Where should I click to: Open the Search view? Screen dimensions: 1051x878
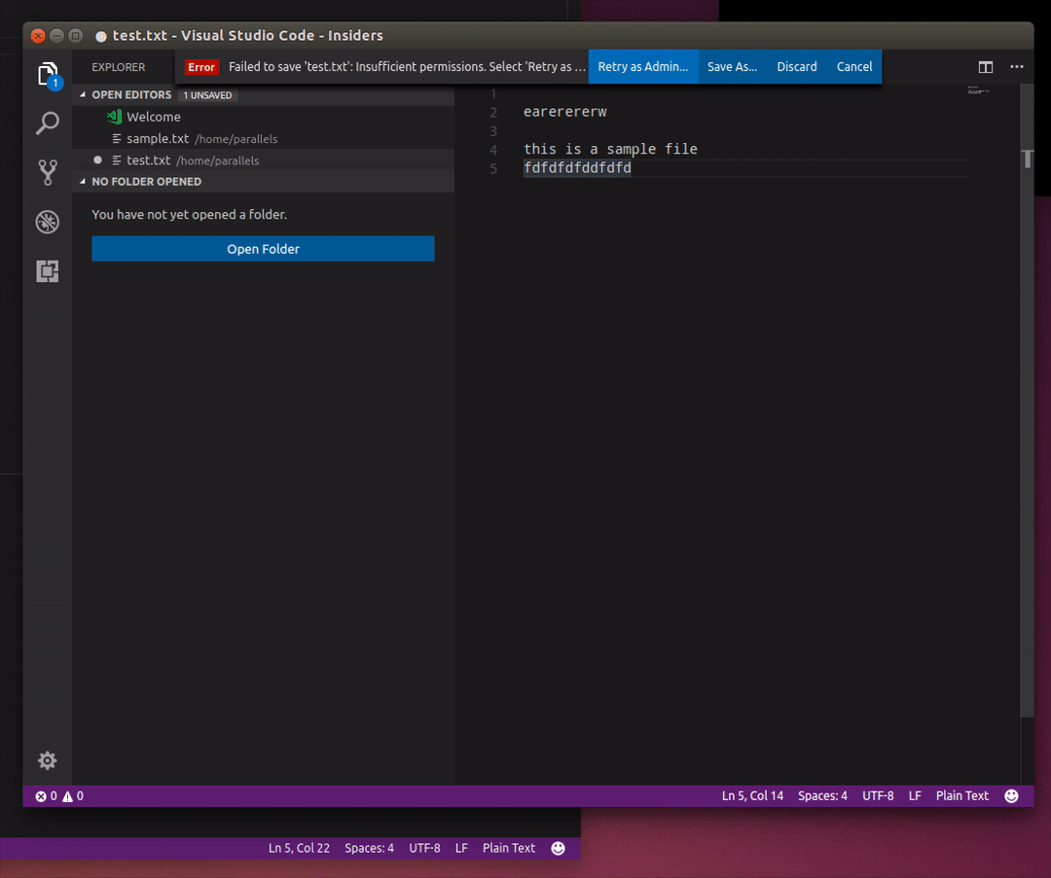point(48,123)
